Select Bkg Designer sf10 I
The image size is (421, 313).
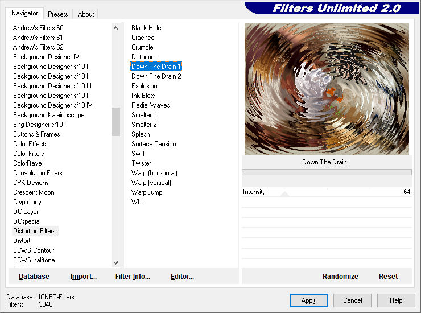pyautogui.click(x=39, y=125)
